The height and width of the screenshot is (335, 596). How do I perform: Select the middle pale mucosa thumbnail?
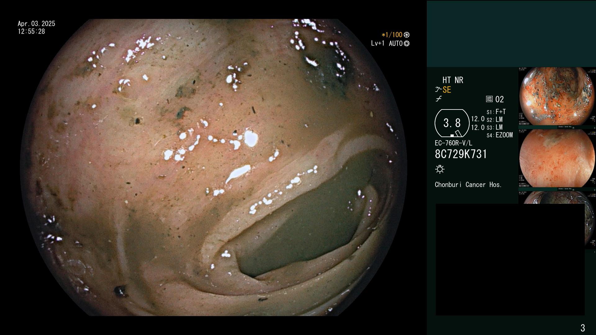coord(557,158)
